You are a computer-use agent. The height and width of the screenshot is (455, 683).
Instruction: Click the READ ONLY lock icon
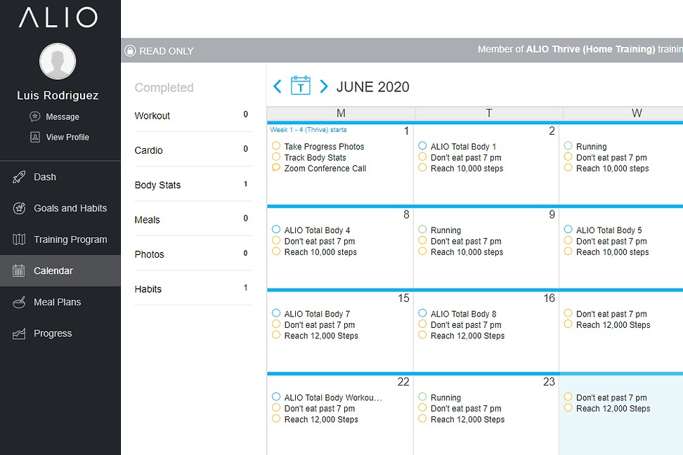point(130,51)
